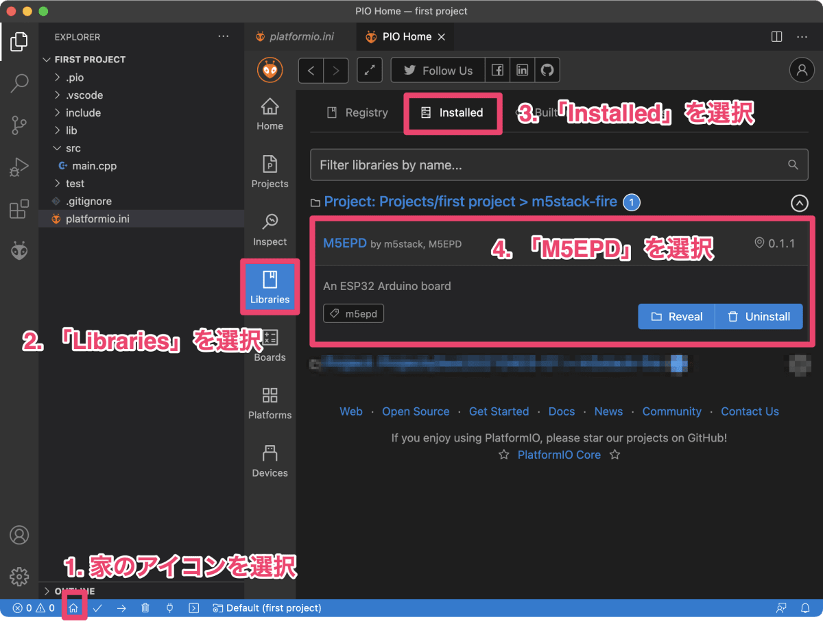Open Source Control view in activity bar
823x637 pixels.
click(19, 125)
